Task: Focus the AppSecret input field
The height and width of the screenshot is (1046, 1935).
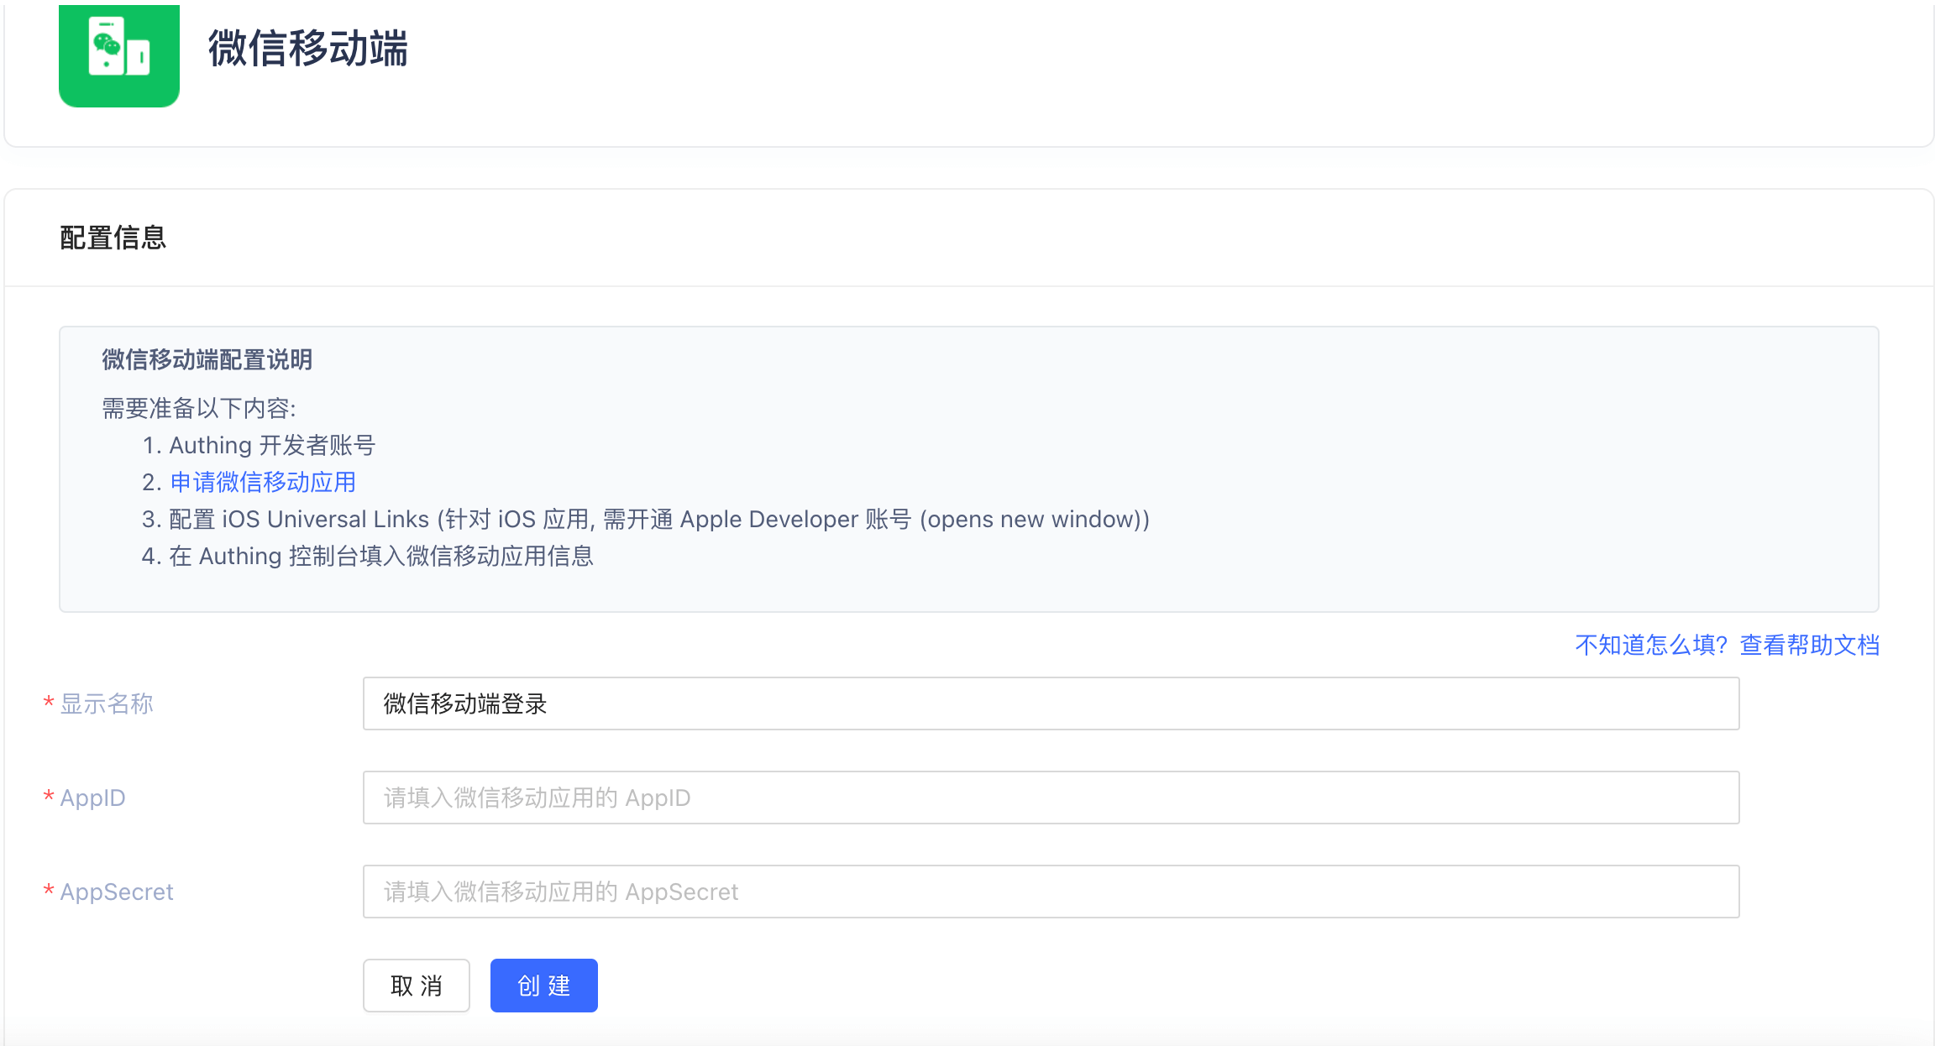Action: click(1050, 892)
